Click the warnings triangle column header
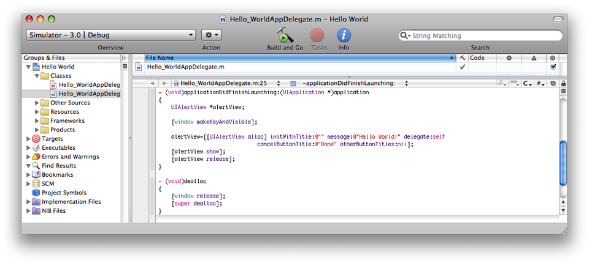The width and height of the screenshot is (589, 263). pos(534,57)
